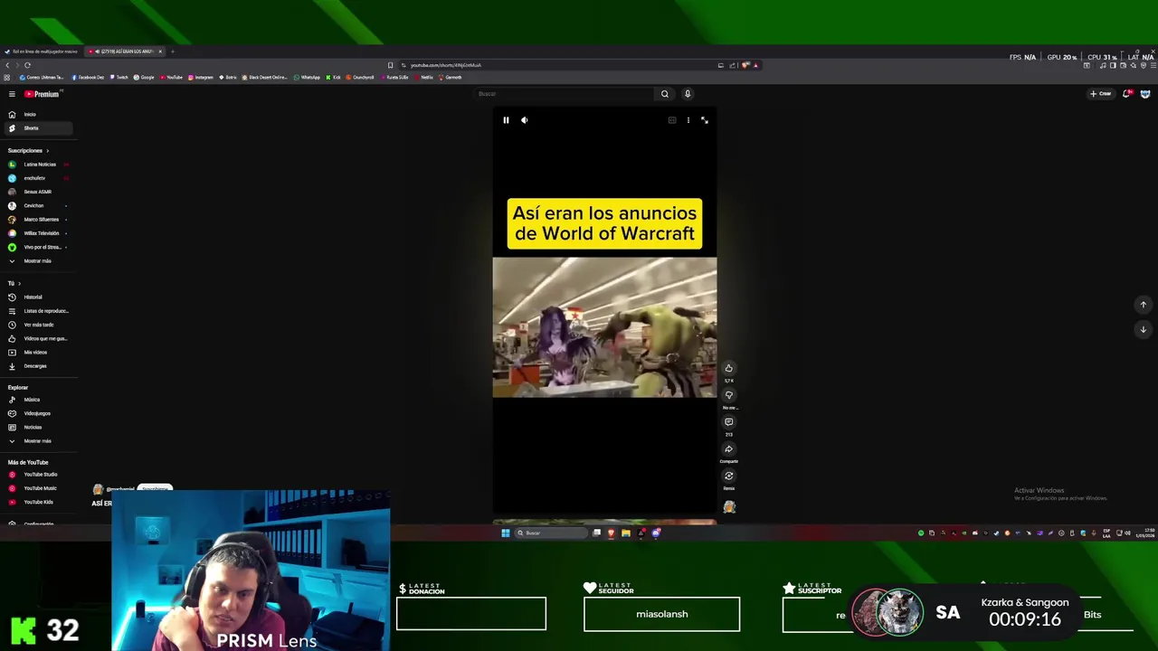The image size is (1158, 651).
Task: Focus the YouTube Buscar search field
Action: click(565, 94)
